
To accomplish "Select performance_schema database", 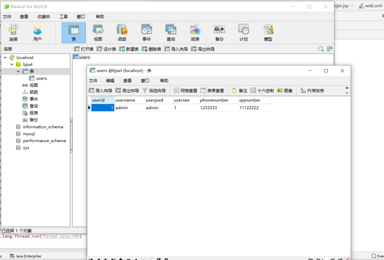I will [x=41, y=141].
